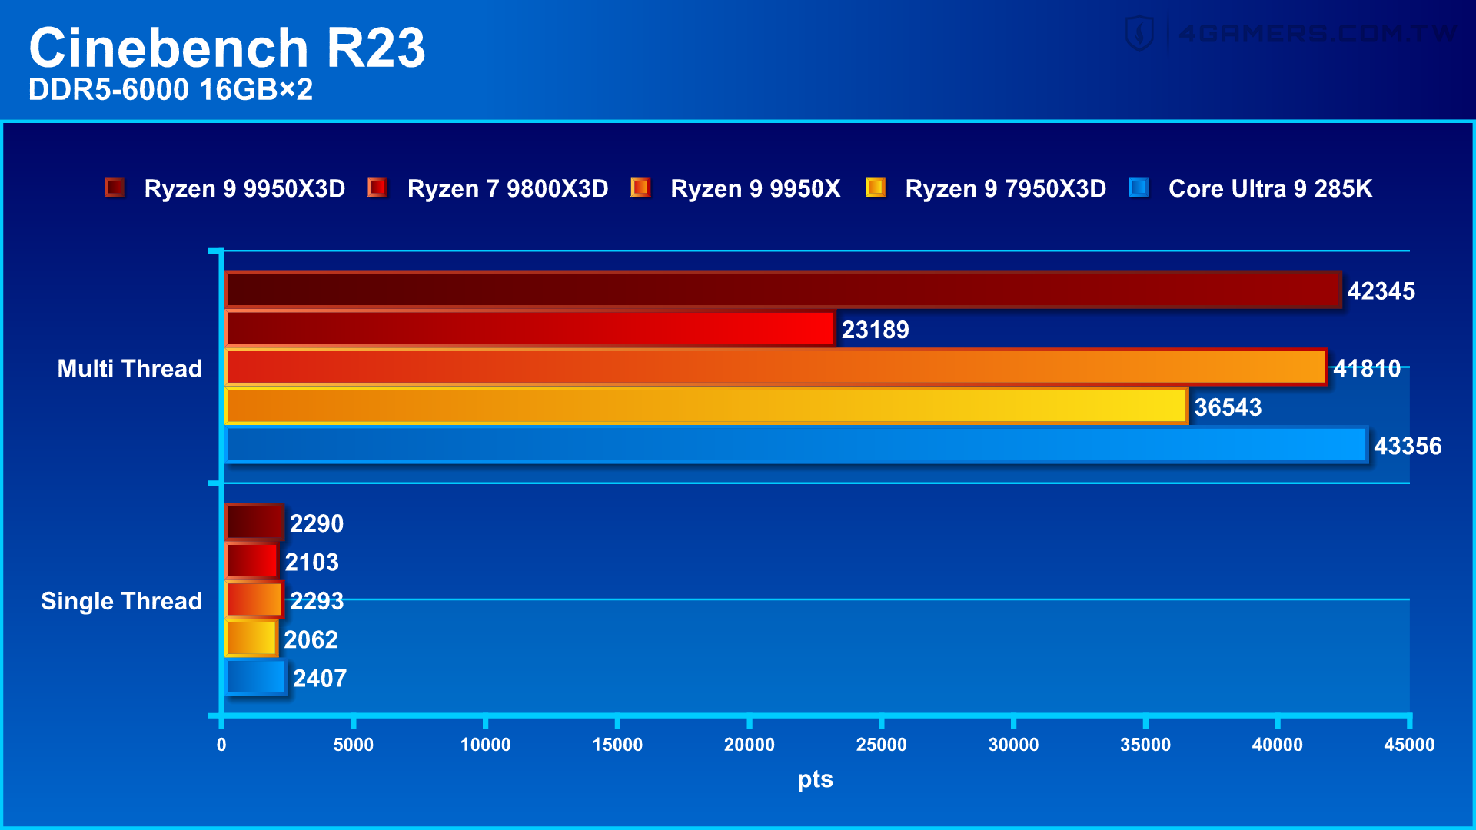
Task: Click the 2407 value label
Action: [x=320, y=679]
